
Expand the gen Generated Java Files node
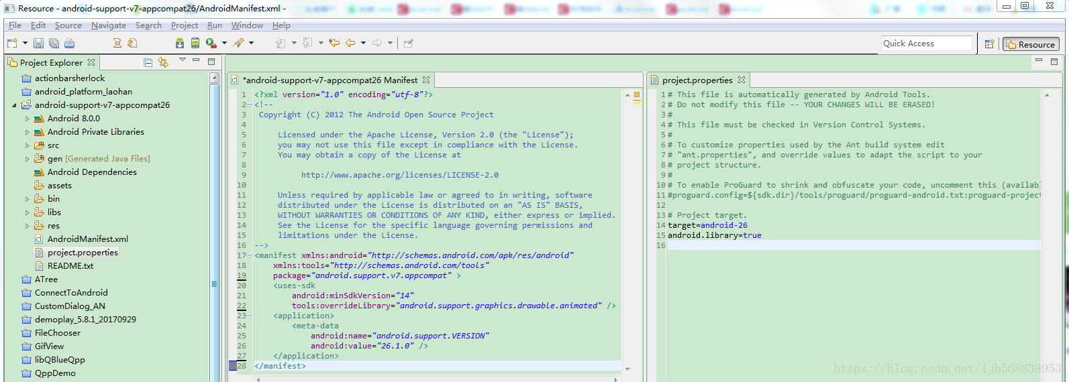coord(28,159)
